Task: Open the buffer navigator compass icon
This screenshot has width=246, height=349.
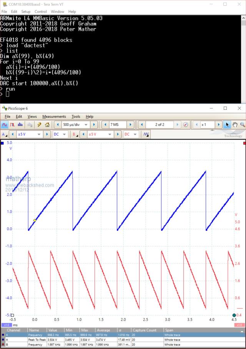Action: (x=186, y=125)
